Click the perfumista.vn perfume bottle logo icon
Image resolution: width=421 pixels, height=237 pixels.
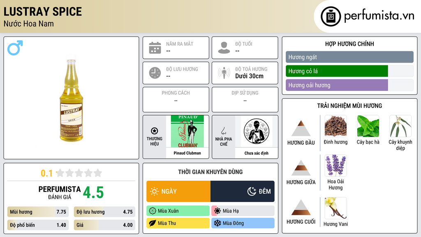click(x=331, y=16)
